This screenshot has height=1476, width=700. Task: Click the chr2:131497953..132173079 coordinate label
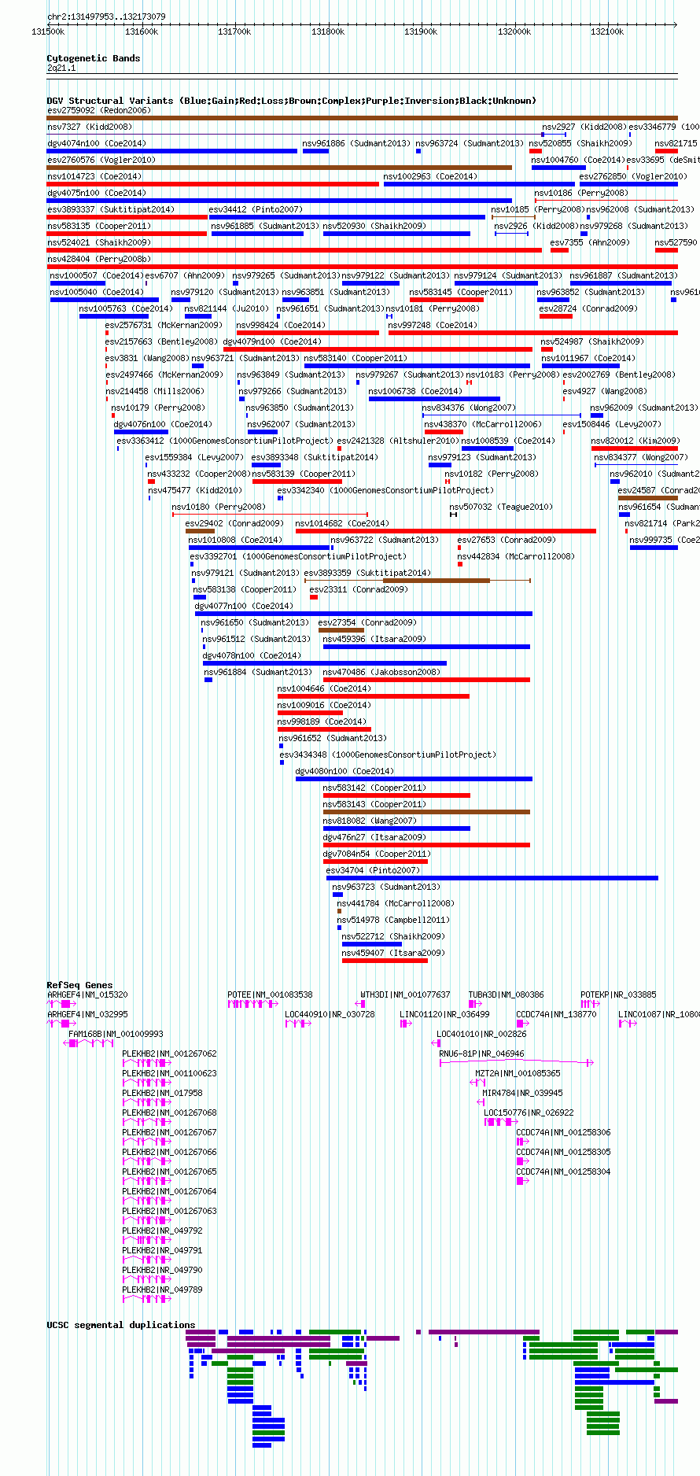coord(106,17)
